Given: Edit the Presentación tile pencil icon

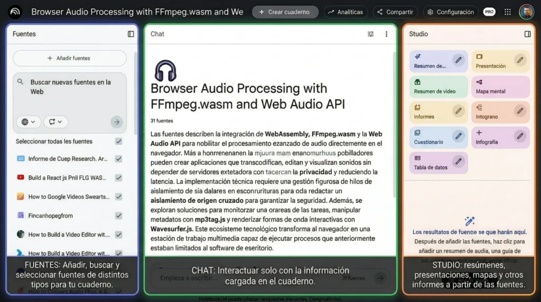Looking at the screenshot, I should point(520,60).
